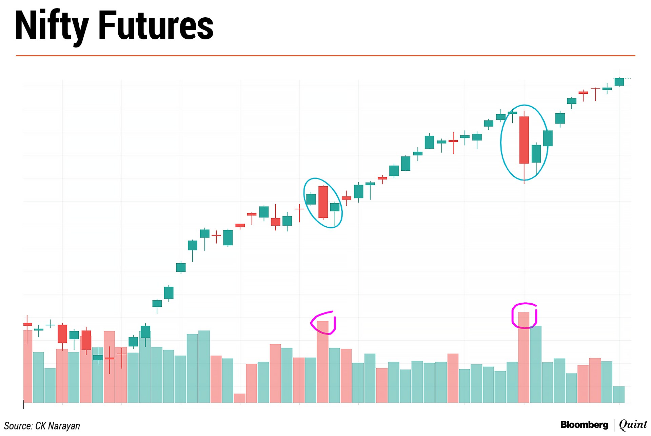Click the orange divider line under the title
Viewport: 651px width, 436px height.
click(325, 56)
